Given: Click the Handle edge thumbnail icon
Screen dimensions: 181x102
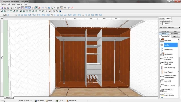Looking at the screenshot, I should (x=162, y=54).
